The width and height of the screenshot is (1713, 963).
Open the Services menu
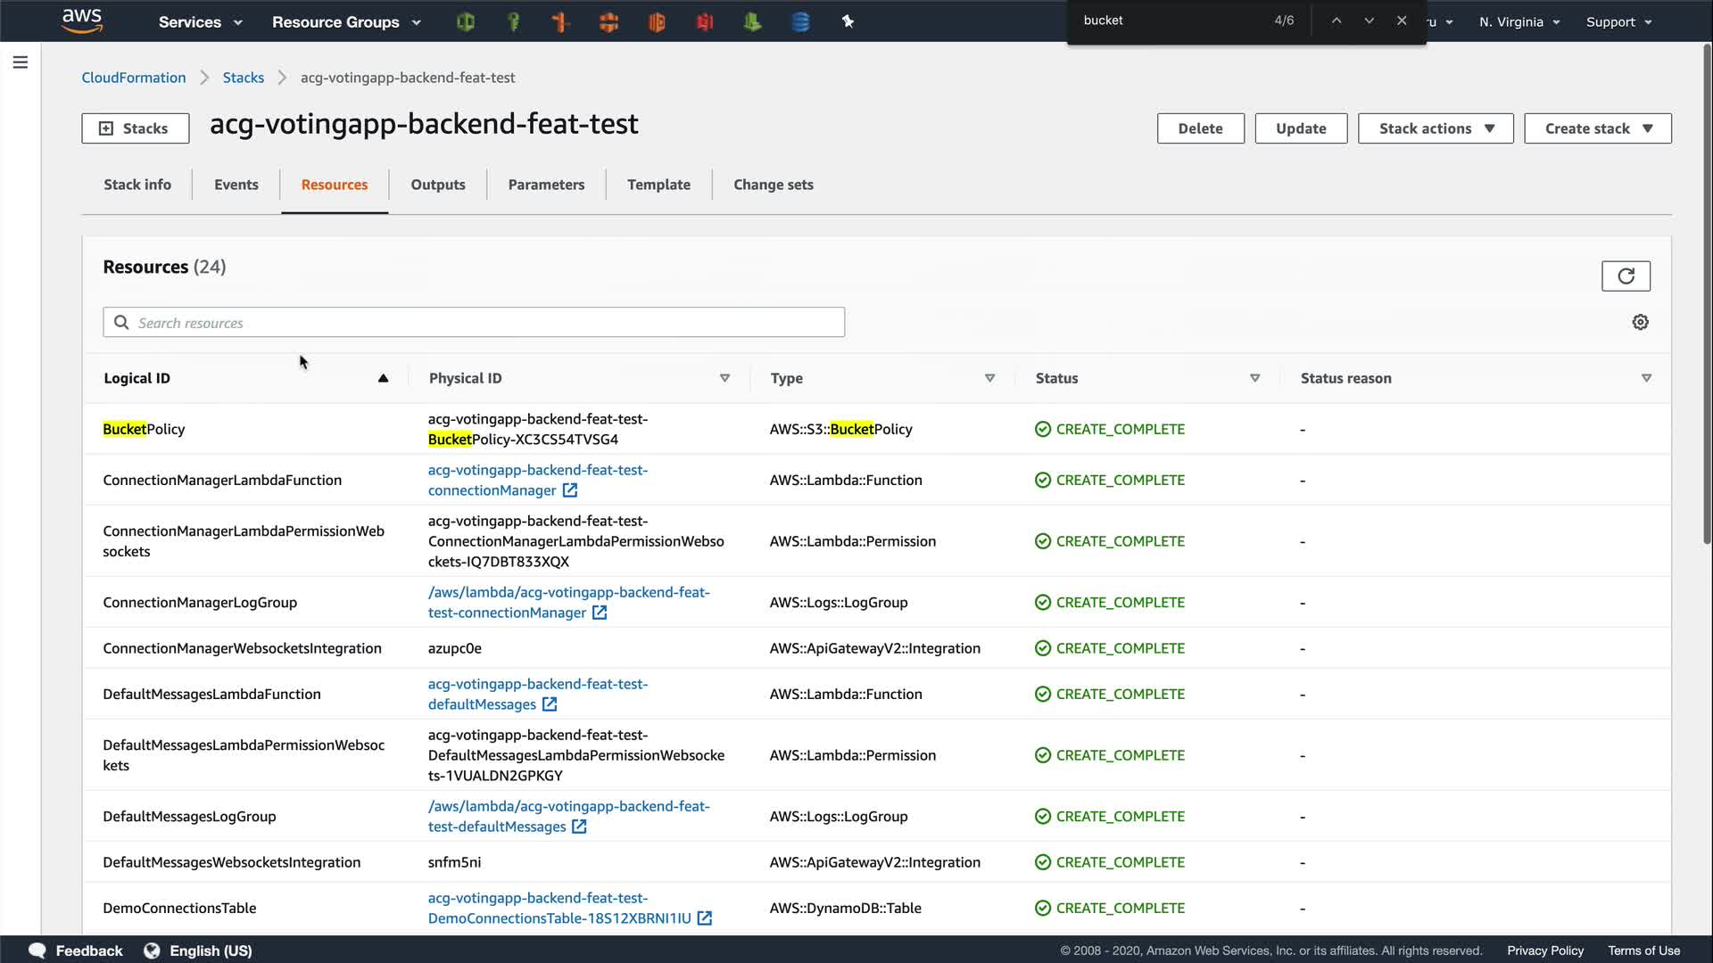point(200,22)
